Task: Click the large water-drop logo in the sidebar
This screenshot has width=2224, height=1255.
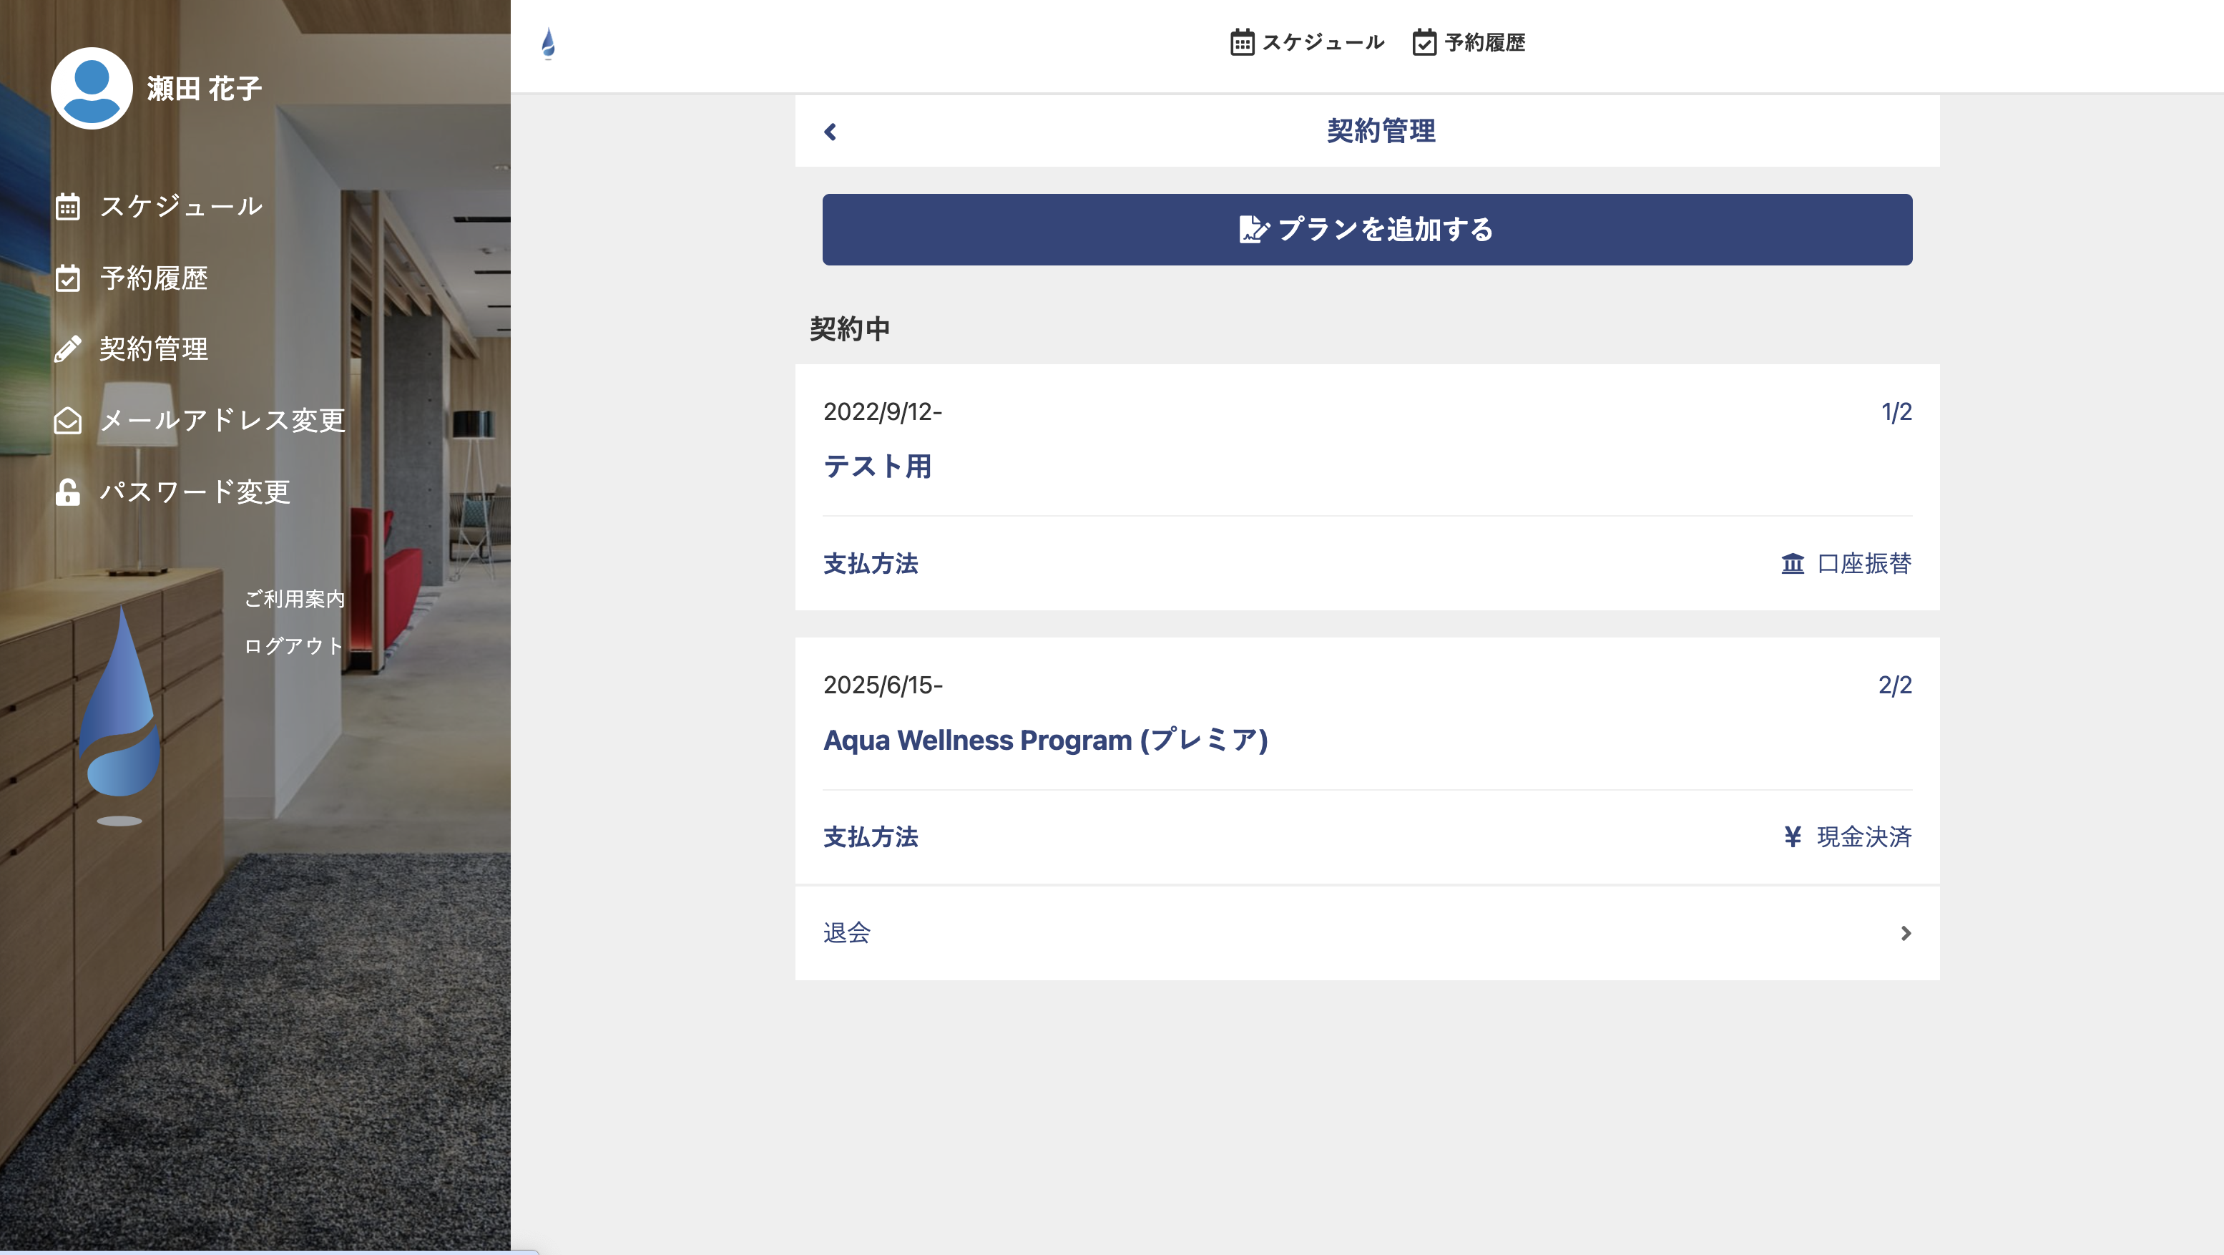Action: 119,716
